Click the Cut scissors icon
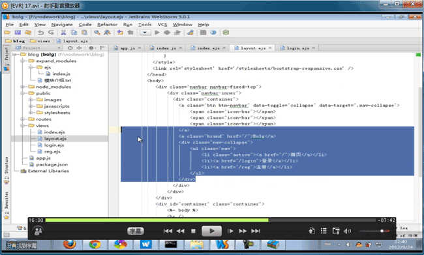This screenshot has height=255, width=424. coord(63,33)
